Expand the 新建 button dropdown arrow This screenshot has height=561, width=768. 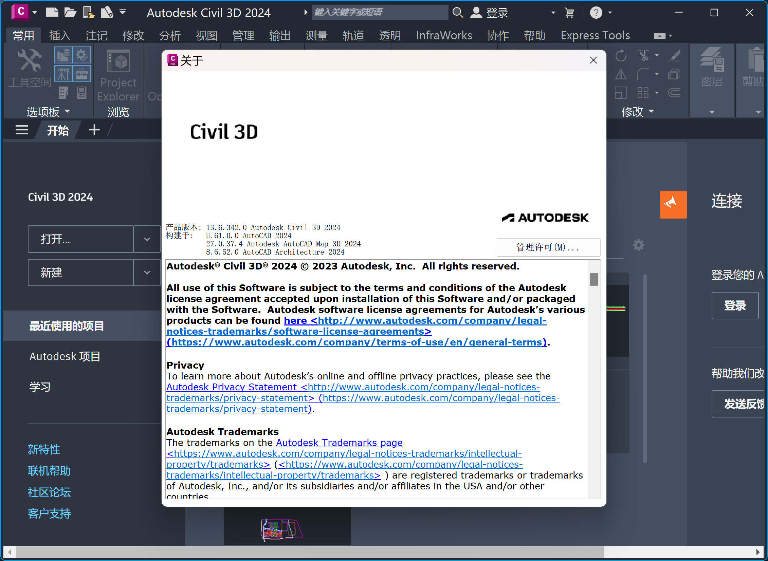[147, 273]
